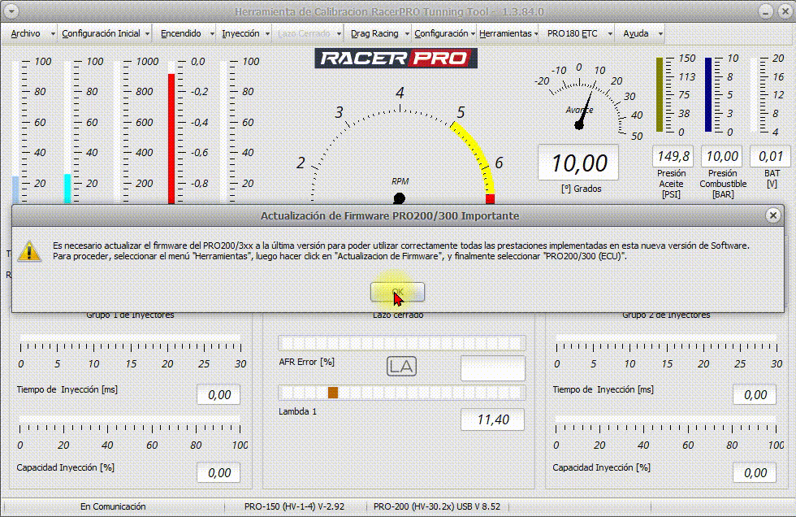Click the yellow warning triangle icon
This screenshot has height=517, width=796.
[x=30, y=250]
